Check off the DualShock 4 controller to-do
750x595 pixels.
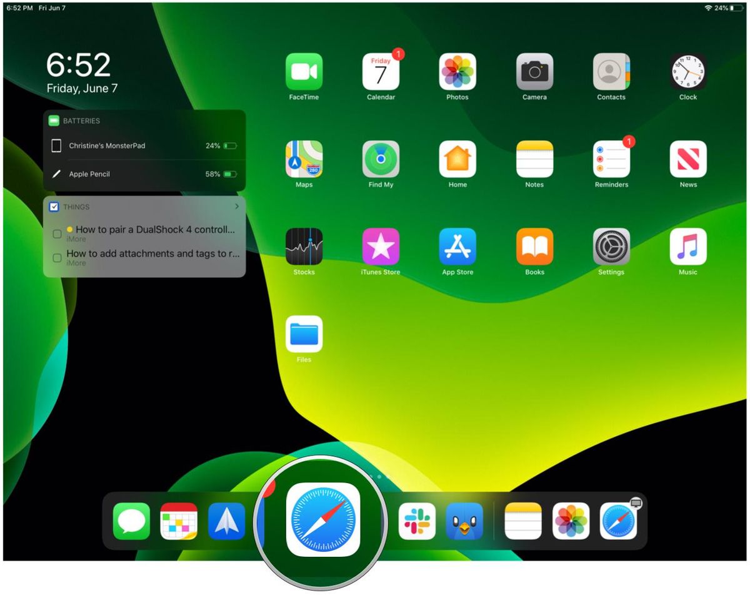(57, 234)
